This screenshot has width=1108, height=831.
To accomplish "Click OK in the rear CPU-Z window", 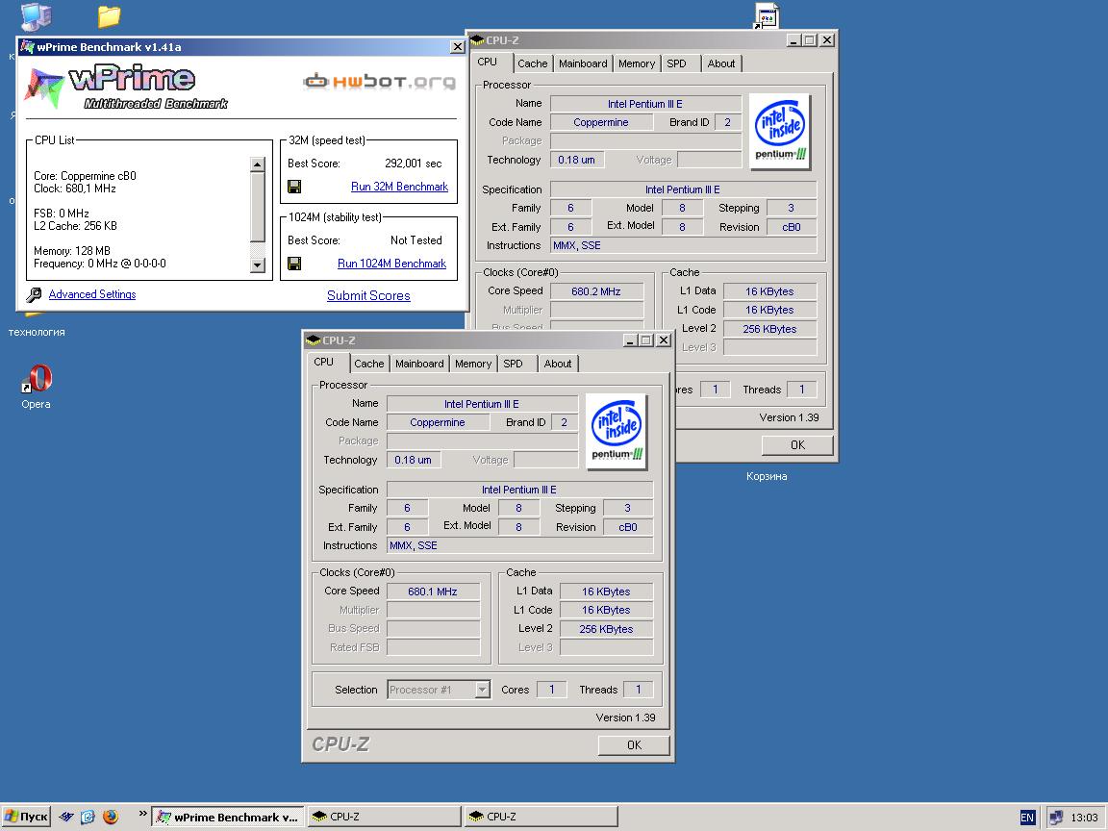I will click(797, 445).
